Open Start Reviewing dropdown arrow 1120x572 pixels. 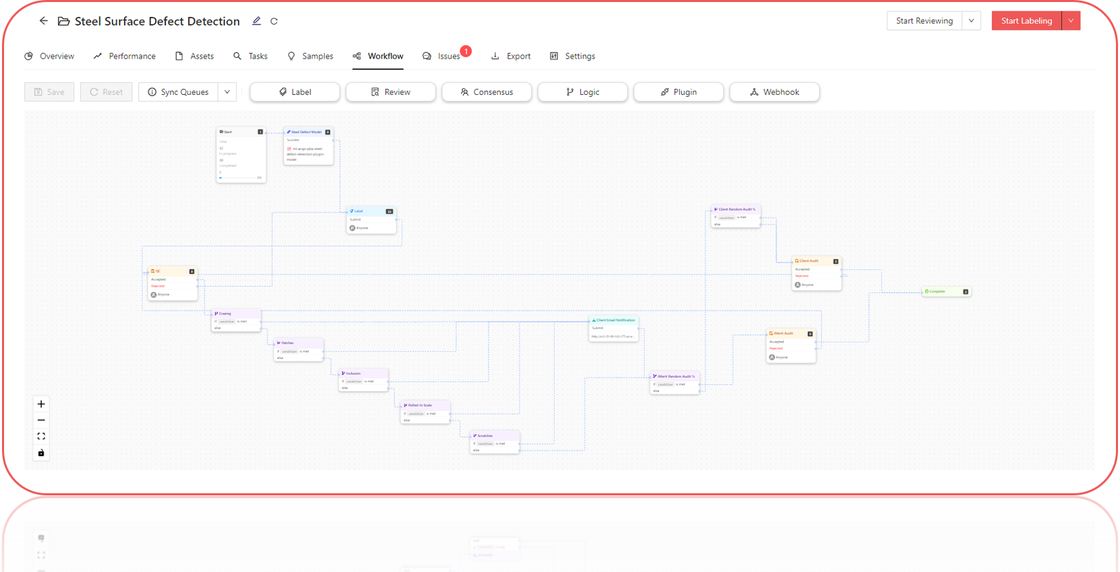[971, 21]
